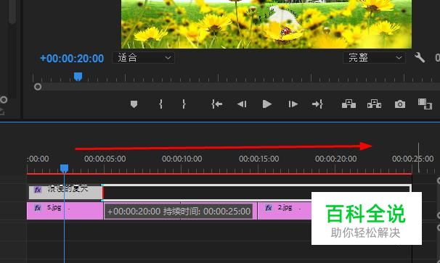
Task: Go to Out point button
Action: coord(317,104)
